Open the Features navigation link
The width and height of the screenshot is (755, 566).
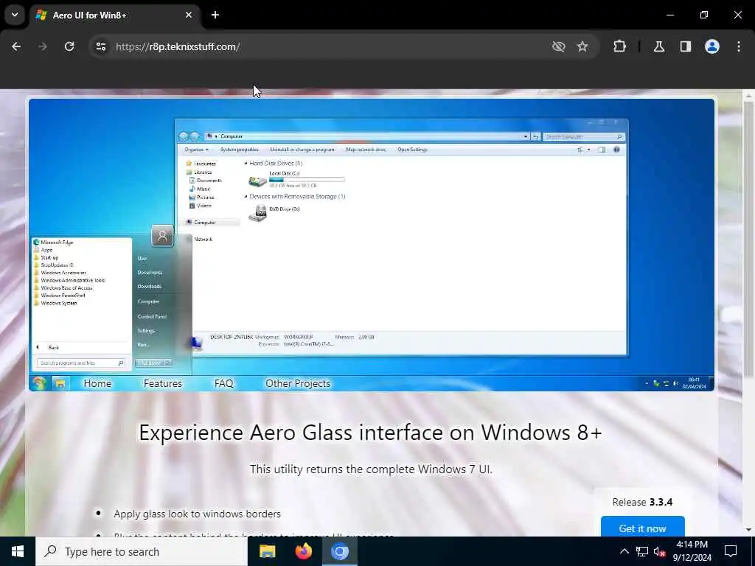163,383
